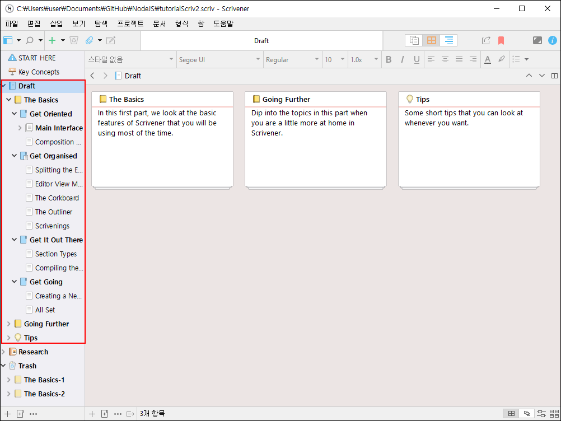Toggle the blue inspector info icon

tap(553, 40)
